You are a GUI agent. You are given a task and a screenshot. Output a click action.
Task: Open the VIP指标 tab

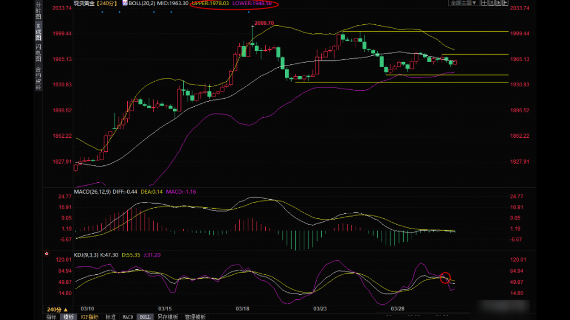click(89, 317)
